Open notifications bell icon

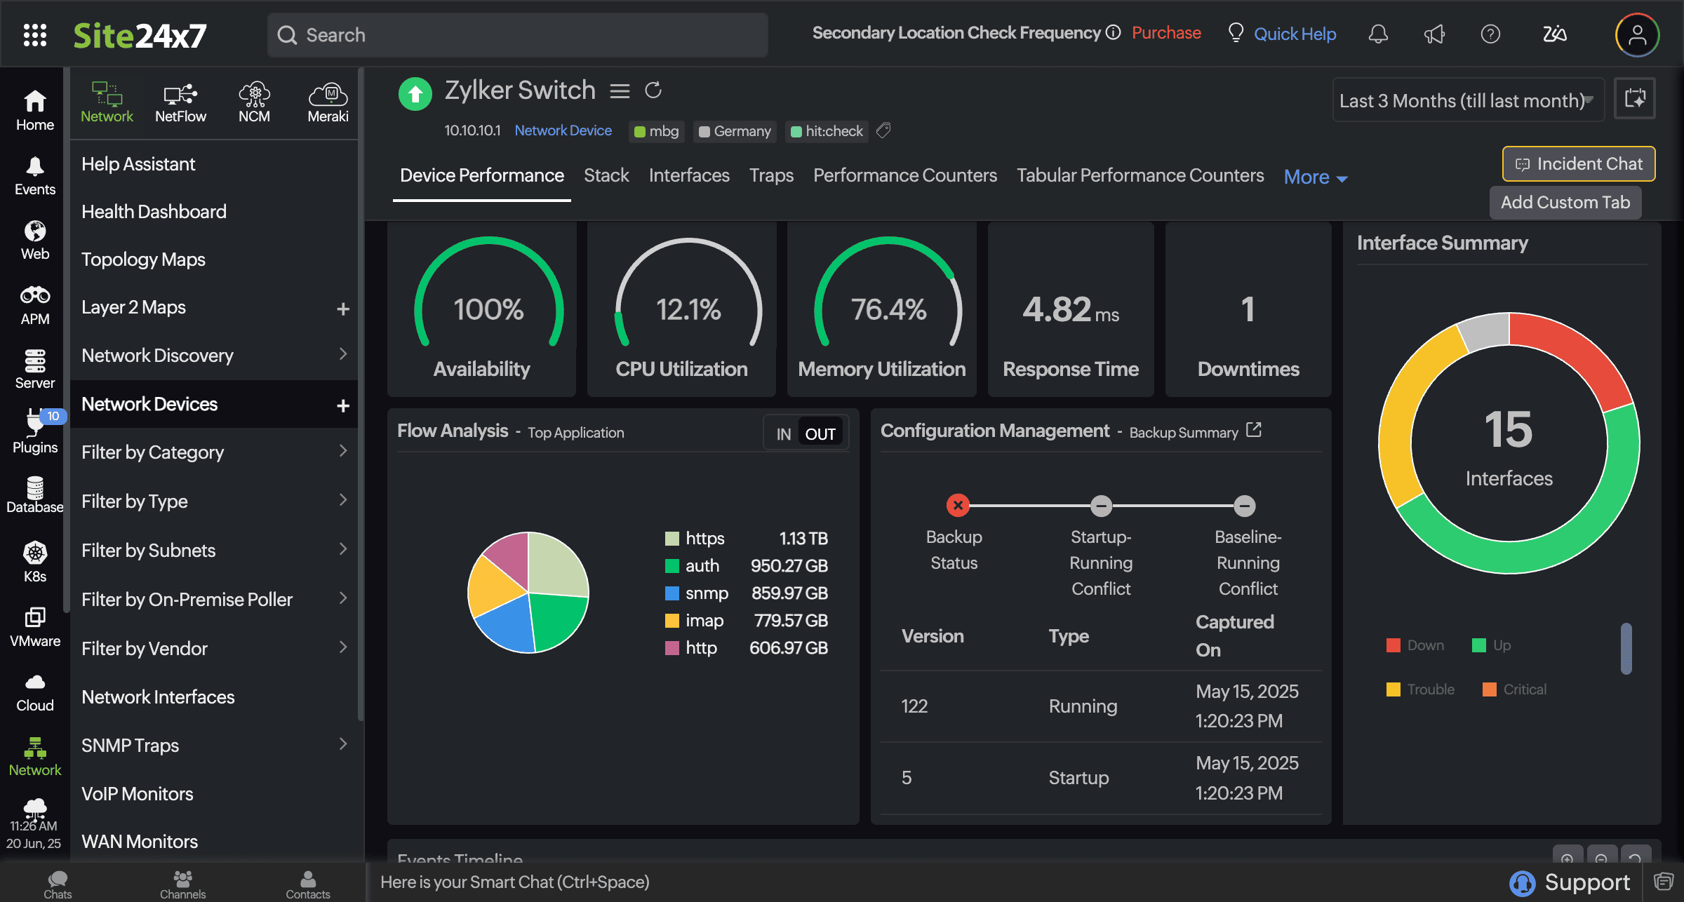[x=1378, y=34]
